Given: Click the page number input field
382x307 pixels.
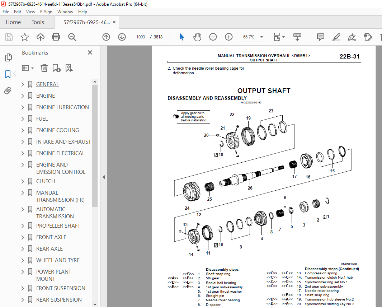Looking at the screenshot, I should coord(140,37).
